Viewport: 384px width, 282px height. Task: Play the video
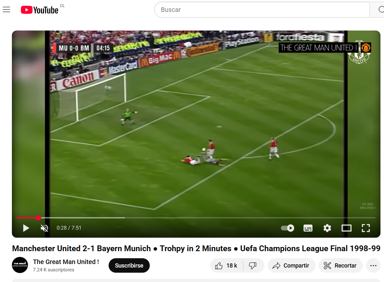coord(26,228)
